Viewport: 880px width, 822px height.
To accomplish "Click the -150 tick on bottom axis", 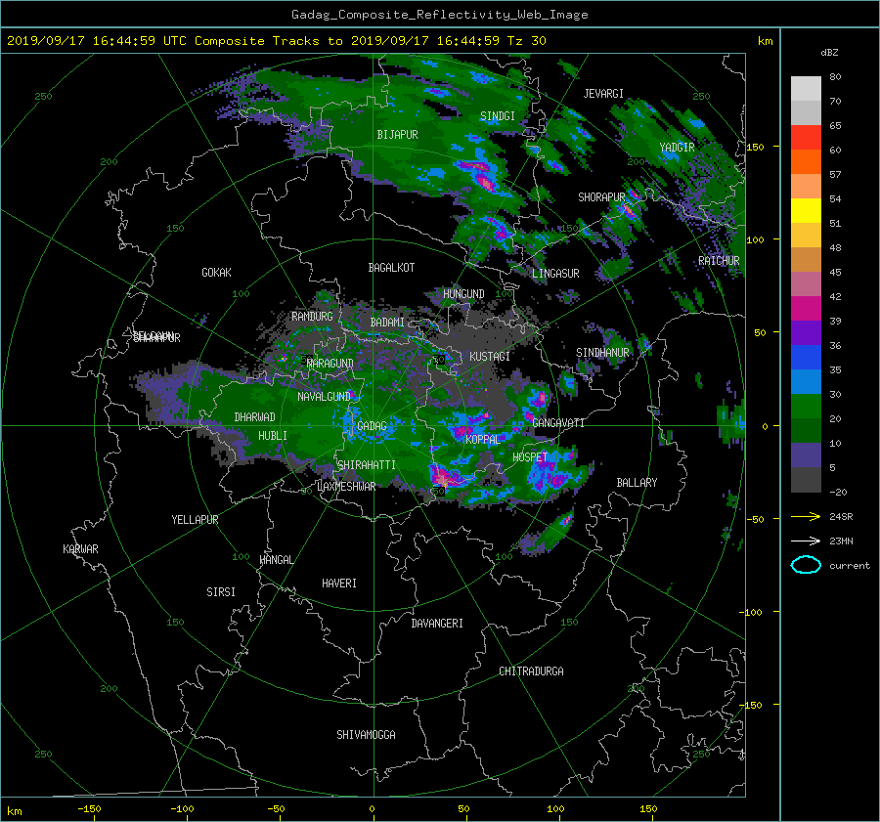I will 89,809.
